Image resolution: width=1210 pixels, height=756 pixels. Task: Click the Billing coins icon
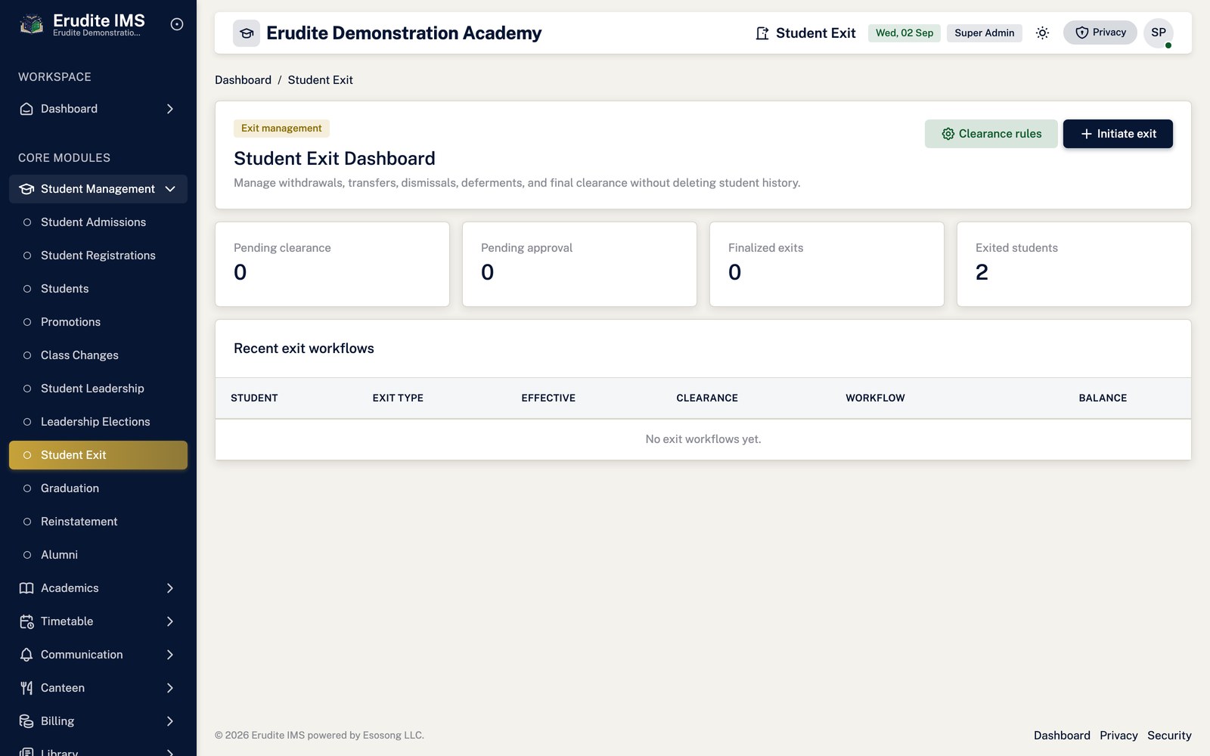pos(26,721)
